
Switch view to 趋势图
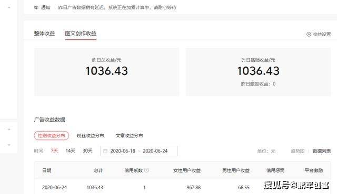pyautogui.click(x=298, y=151)
